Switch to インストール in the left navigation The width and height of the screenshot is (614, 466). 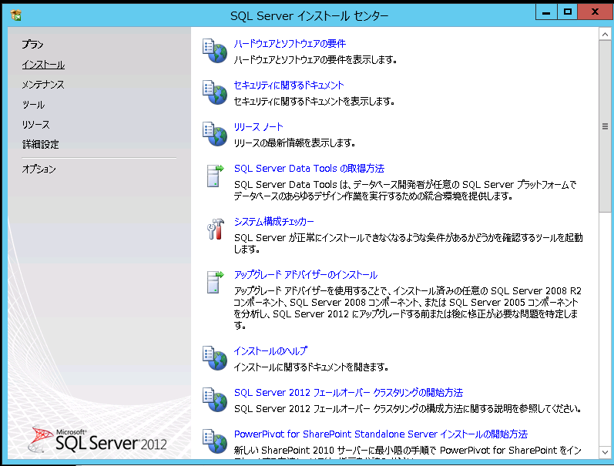point(43,65)
